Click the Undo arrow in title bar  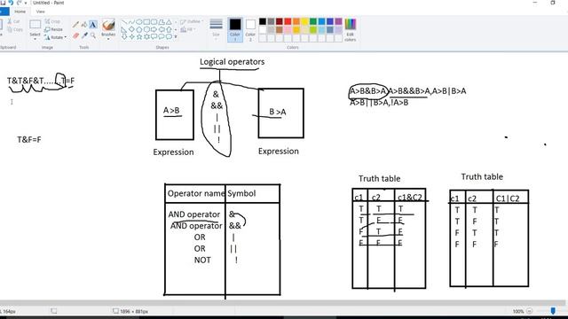pos(11,3)
